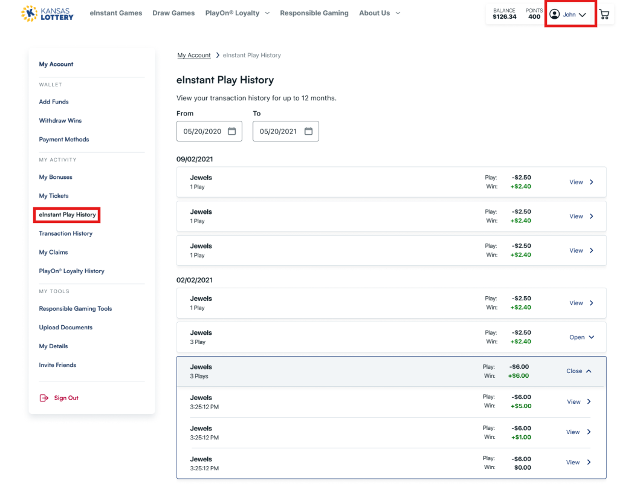Go to My Bonuses

(56, 177)
